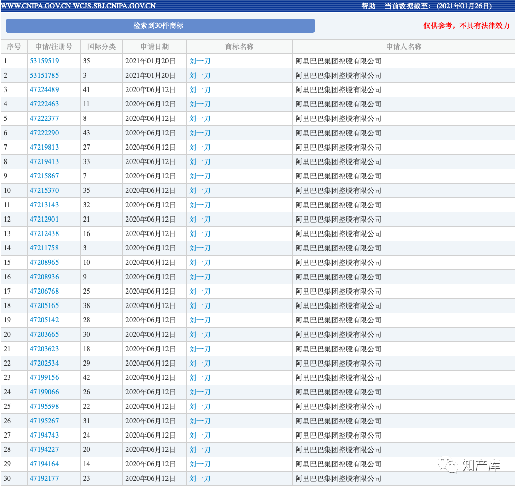Image resolution: width=517 pixels, height=488 pixels.
Task: Click 刘一刀 trademark name in row 30
Action: [x=200, y=478]
